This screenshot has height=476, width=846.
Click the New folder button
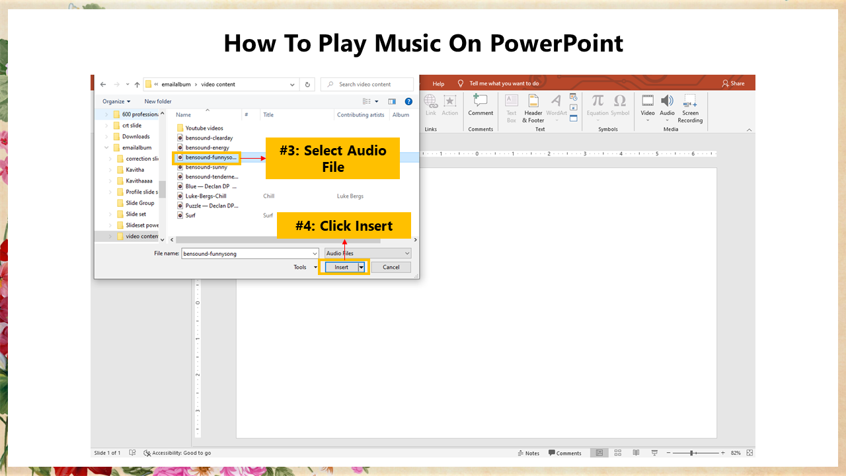click(x=158, y=101)
